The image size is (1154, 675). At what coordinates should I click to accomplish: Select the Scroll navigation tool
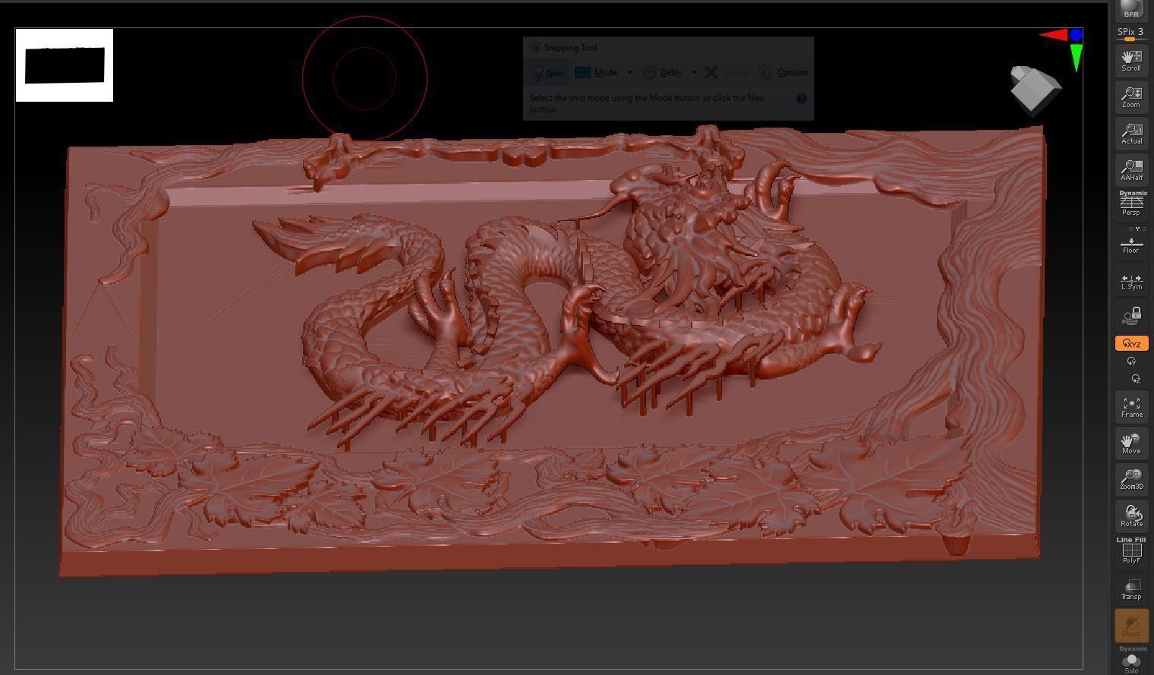[1131, 60]
